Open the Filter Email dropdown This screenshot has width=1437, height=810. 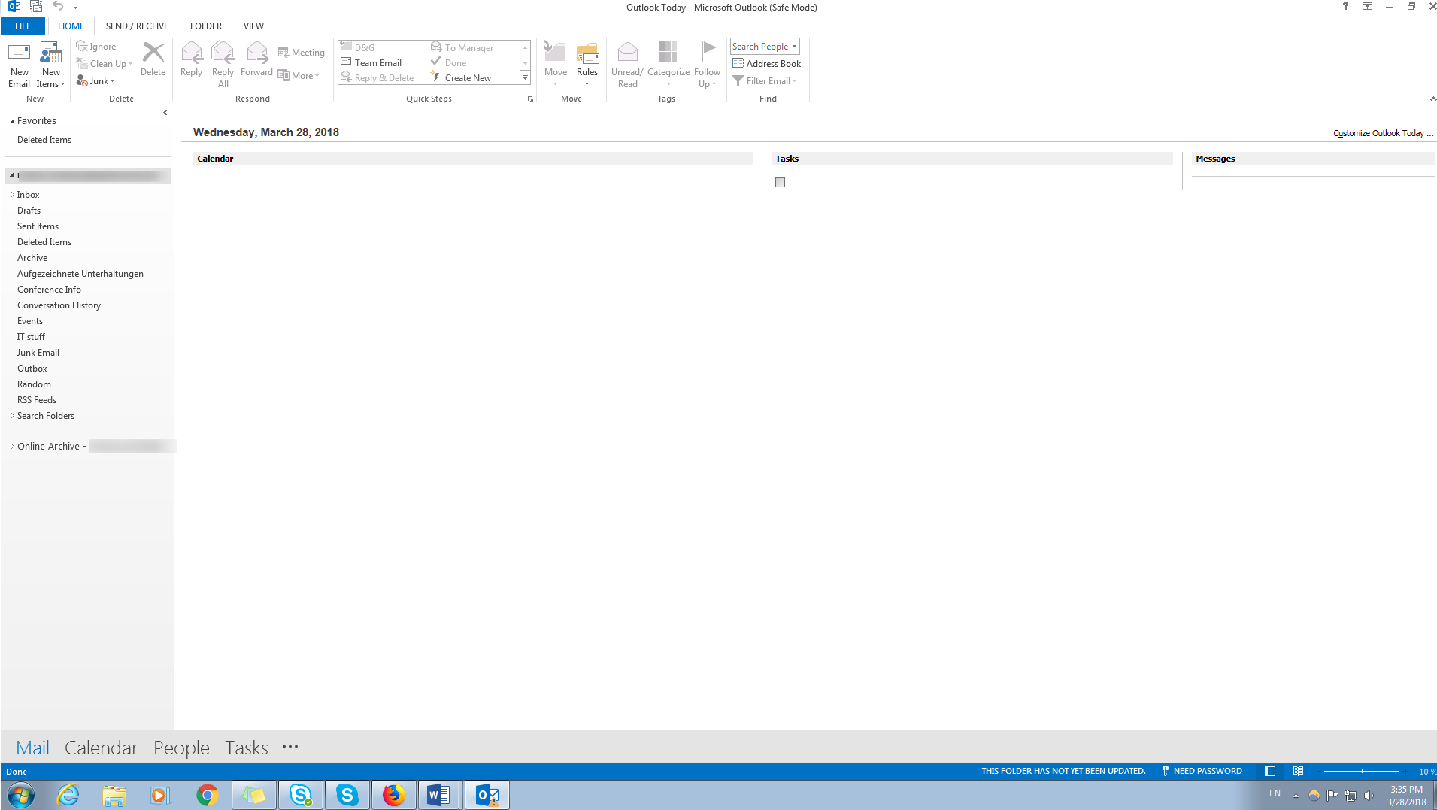pyautogui.click(x=764, y=81)
